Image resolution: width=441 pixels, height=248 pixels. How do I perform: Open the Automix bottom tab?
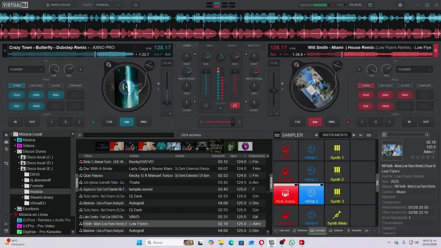[x=336, y=230]
